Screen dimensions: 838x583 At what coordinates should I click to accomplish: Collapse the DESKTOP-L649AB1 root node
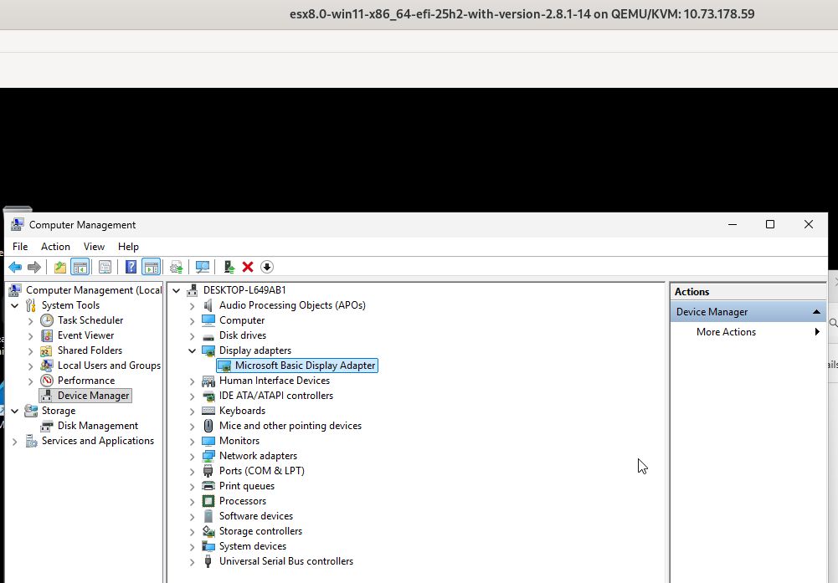click(x=177, y=290)
